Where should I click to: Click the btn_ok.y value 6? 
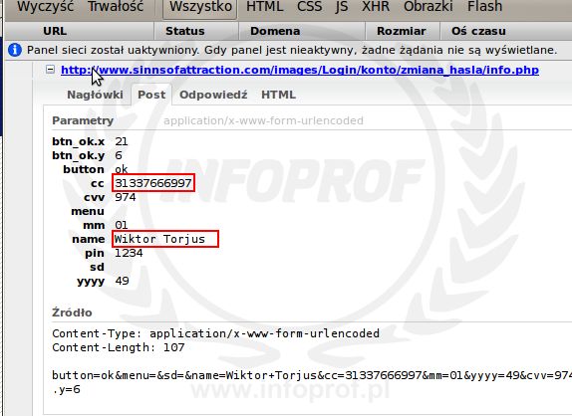coord(119,155)
